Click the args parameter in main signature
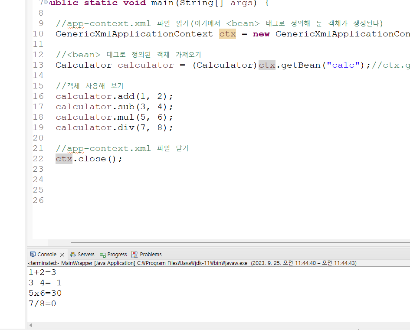Image resolution: width=410 pixels, height=330 pixels. click(241, 3)
